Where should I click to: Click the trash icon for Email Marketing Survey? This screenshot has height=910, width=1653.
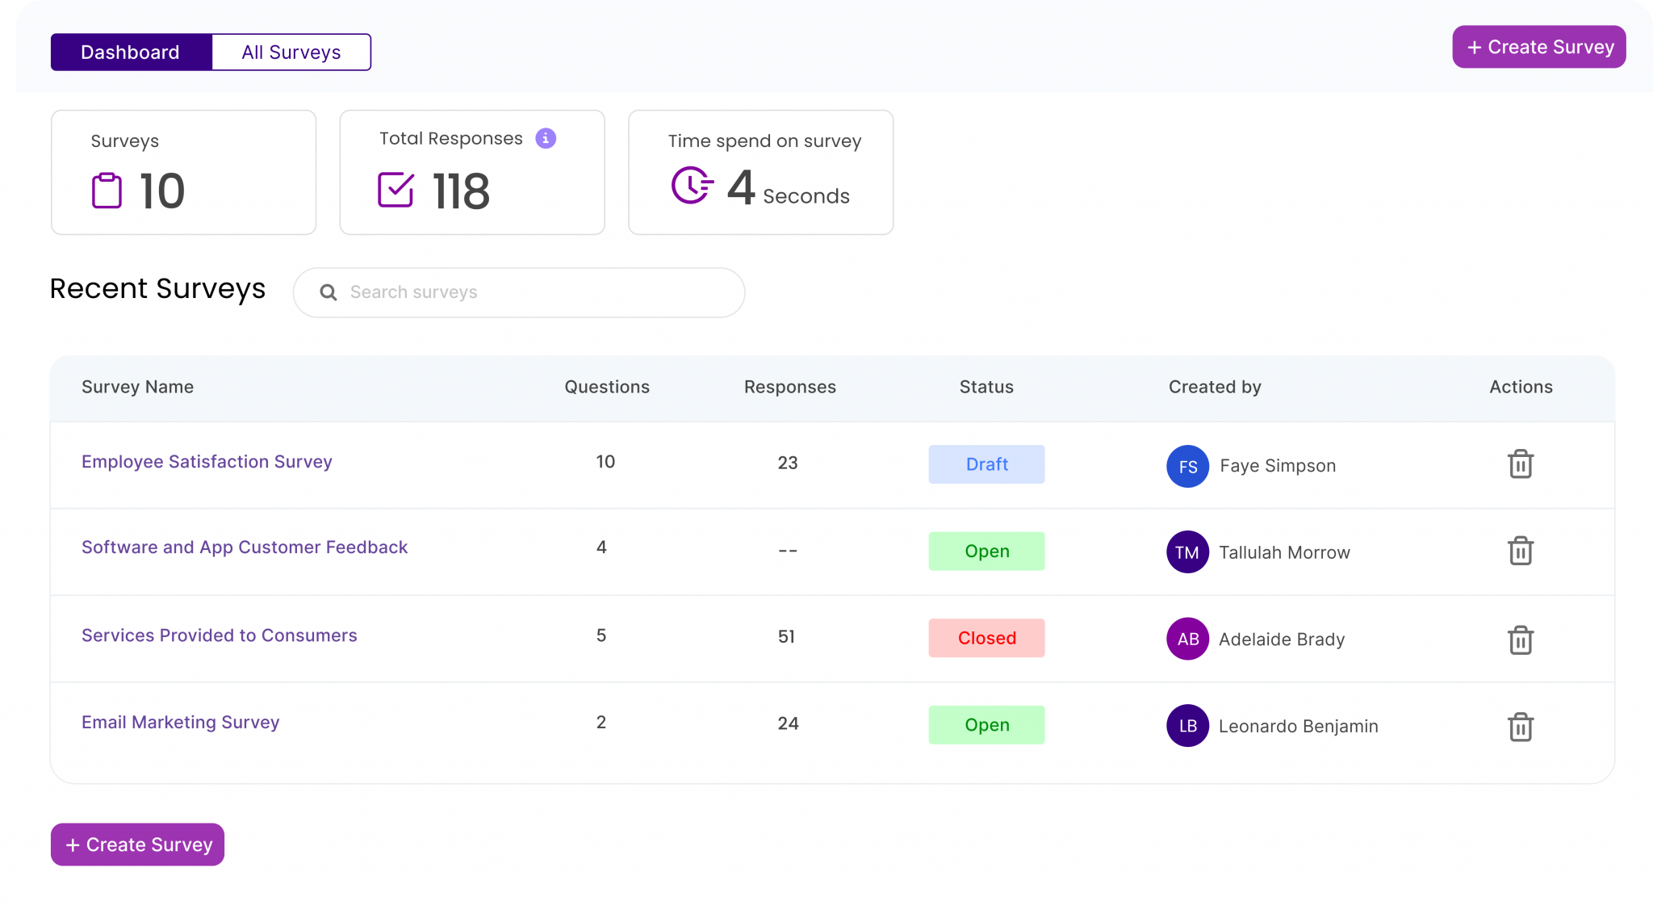tap(1521, 727)
